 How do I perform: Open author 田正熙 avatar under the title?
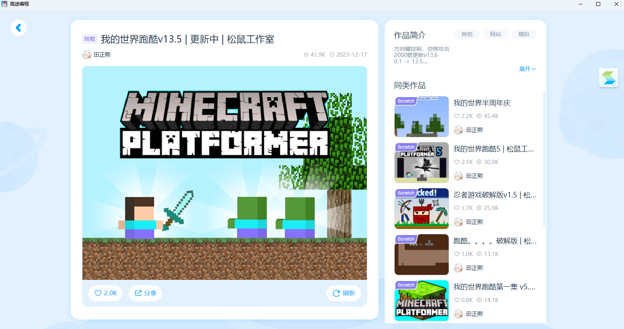[87, 55]
